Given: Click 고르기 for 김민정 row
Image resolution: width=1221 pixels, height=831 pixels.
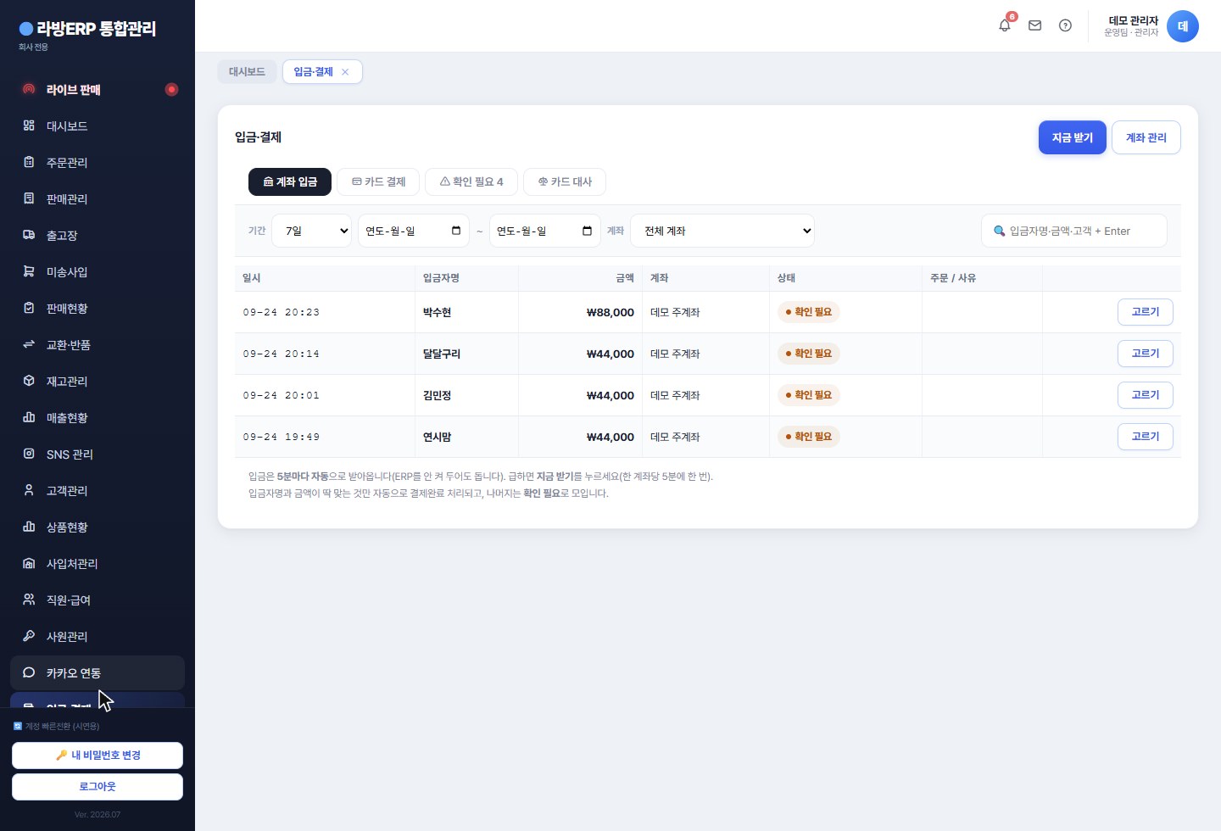Looking at the screenshot, I should 1146,395.
